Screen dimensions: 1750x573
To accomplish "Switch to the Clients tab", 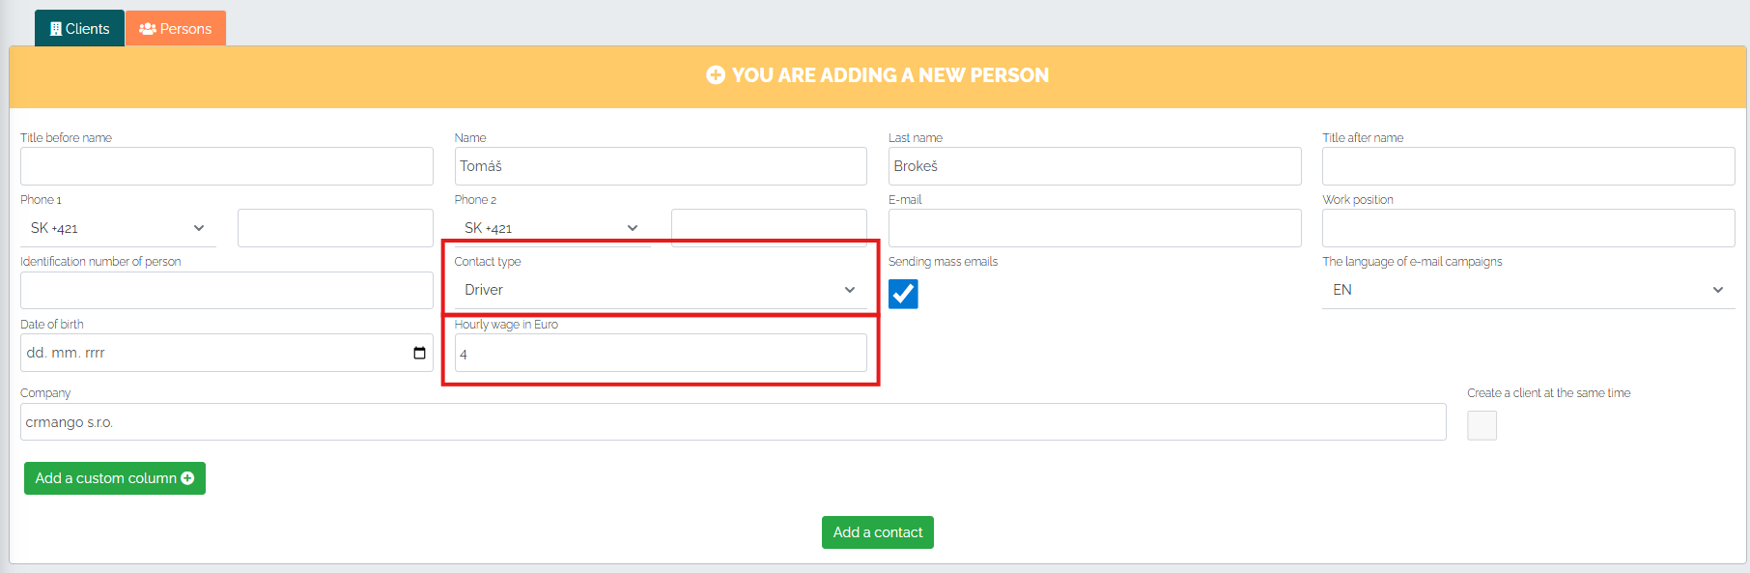I will pyautogui.click(x=79, y=29).
